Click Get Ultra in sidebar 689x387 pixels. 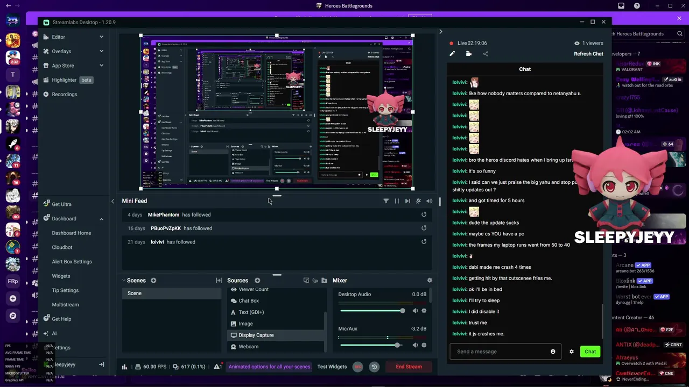[x=61, y=204]
